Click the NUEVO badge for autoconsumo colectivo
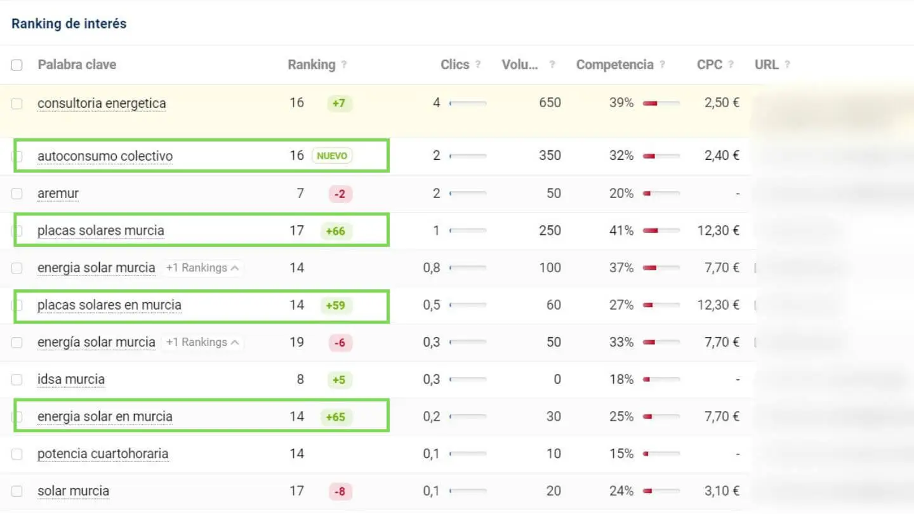This screenshot has width=914, height=514. (x=332, y=155)
